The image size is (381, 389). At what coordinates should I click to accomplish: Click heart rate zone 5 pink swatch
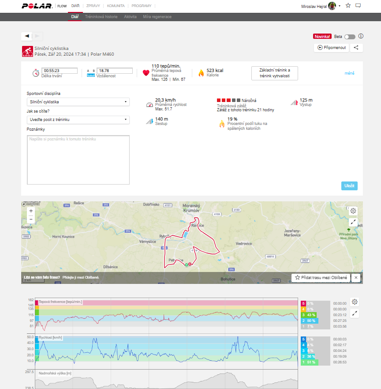coord(303,303)
